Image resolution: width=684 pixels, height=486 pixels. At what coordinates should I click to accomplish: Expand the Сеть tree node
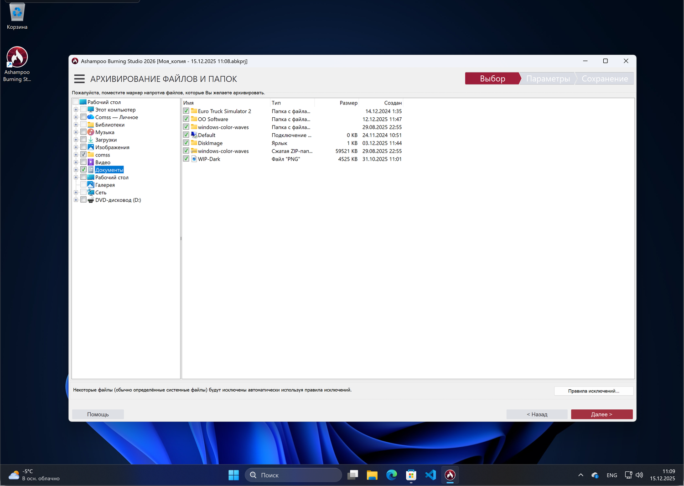coord(76,192)
